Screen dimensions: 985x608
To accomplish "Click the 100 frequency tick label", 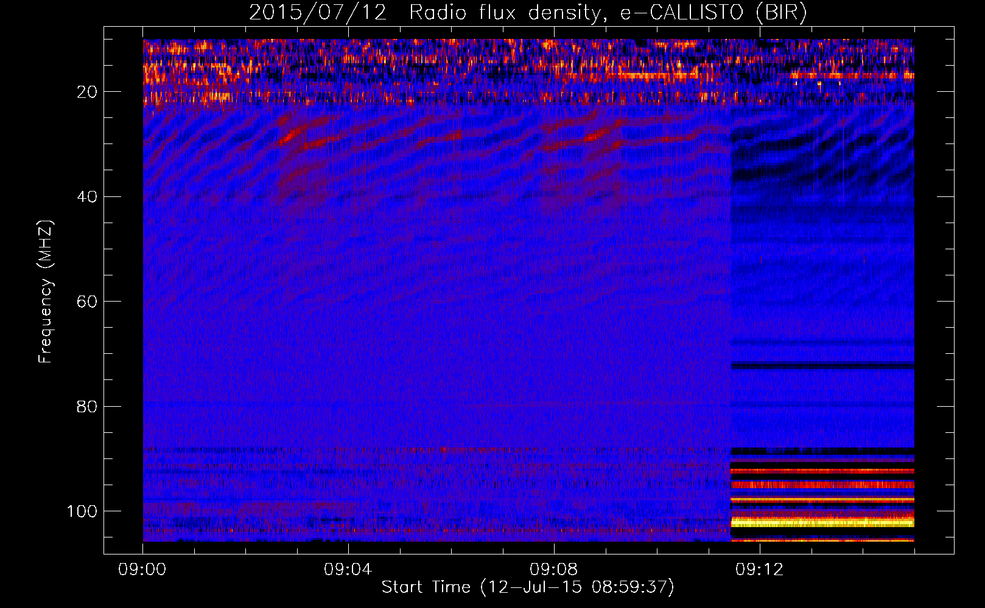I will (82, 511).
